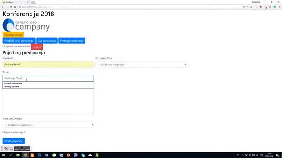The width and height of the screenshot is (282, 158).
Task: Open the Word icon in the taskbar
Action: click(47, 155)
